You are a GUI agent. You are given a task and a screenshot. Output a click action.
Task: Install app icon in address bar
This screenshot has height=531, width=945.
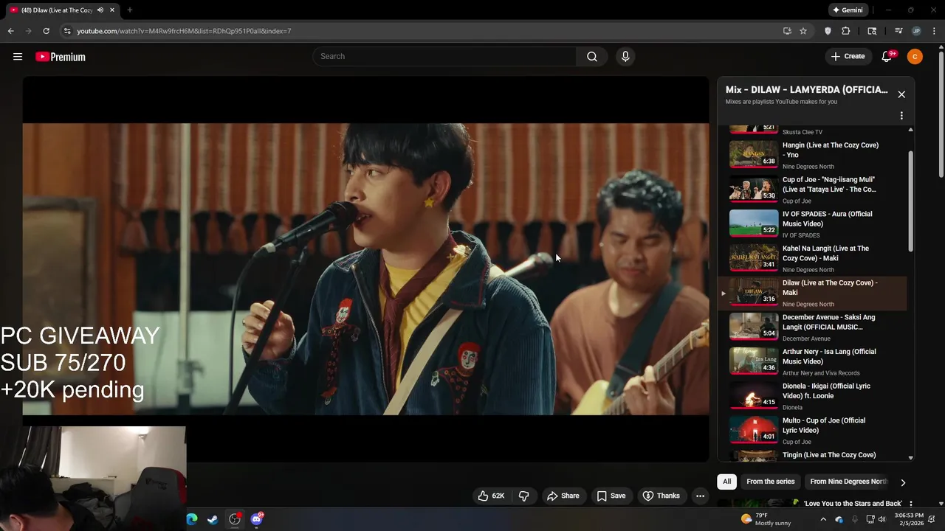click(x=787, y=31)
